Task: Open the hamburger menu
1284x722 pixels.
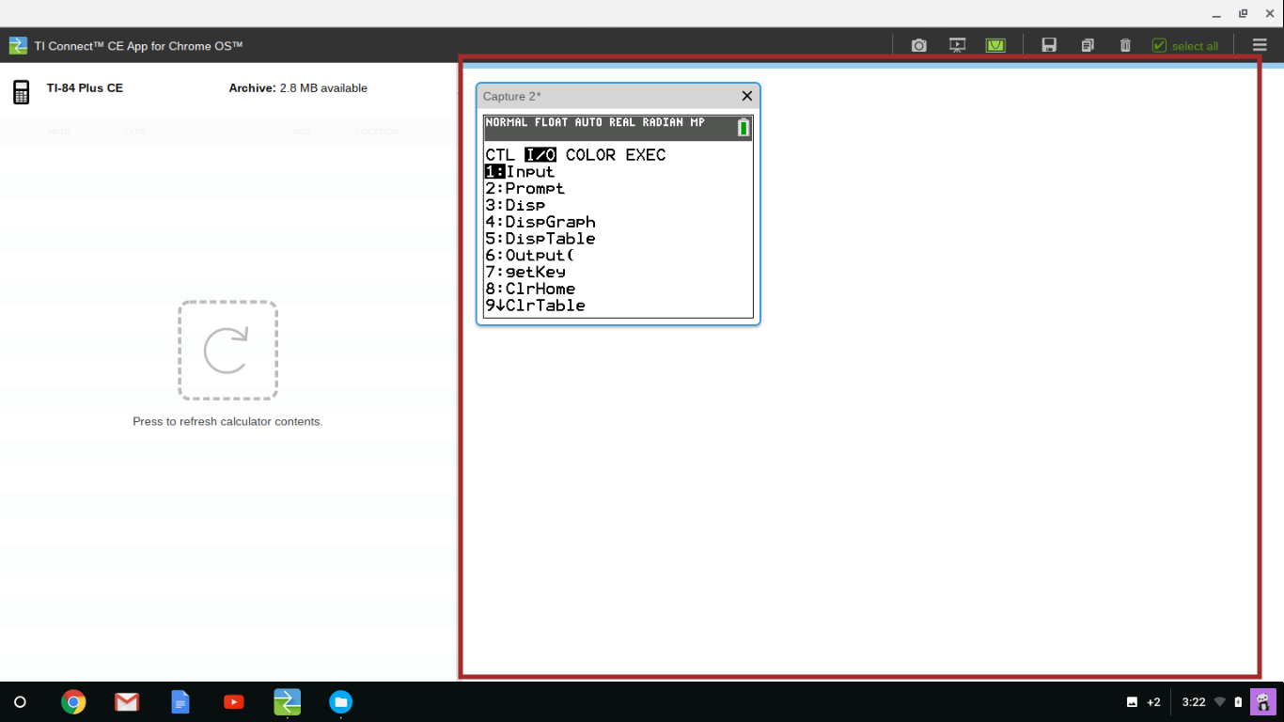Action: coord(1260,45)
